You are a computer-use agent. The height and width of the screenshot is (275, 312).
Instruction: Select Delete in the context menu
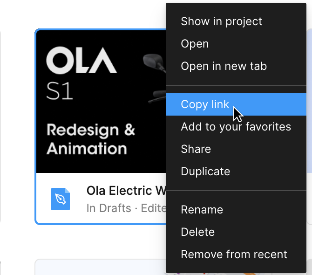pyautogui.click(x=236, y=232)
